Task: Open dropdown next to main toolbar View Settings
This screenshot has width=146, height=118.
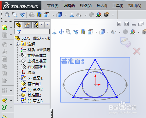Action: [x=113, y=15]
